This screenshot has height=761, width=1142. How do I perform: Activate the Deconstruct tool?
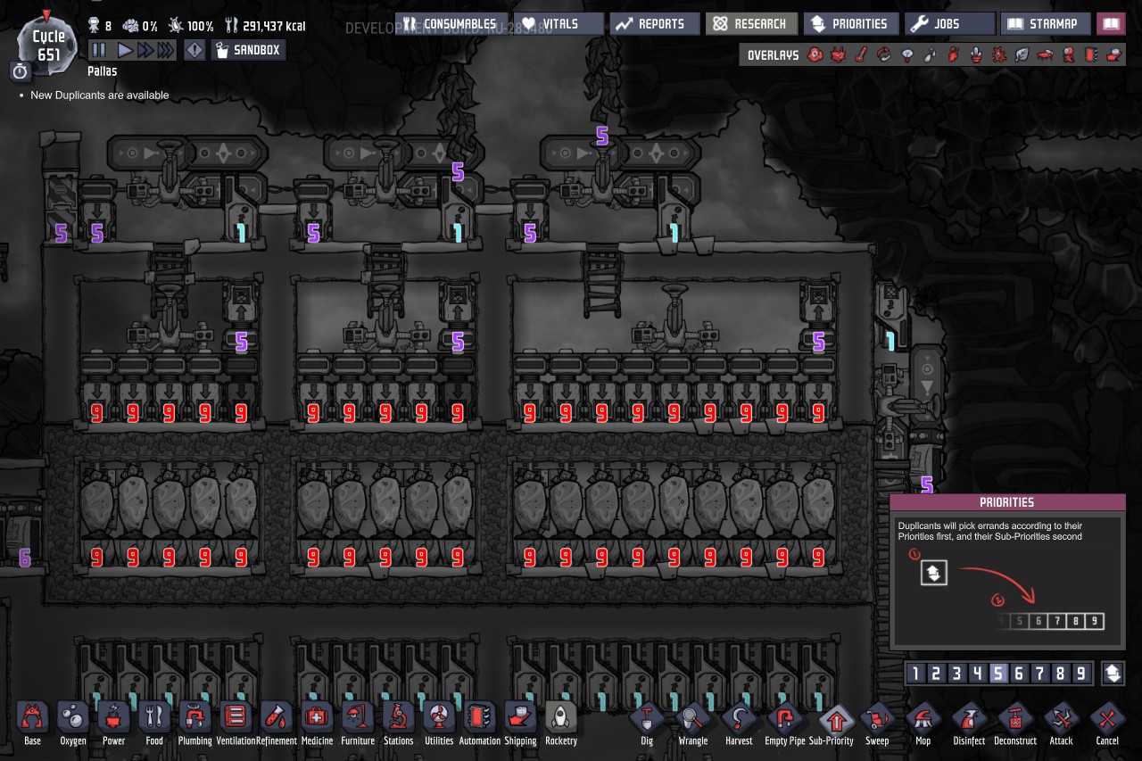(x=1015, y=717)
